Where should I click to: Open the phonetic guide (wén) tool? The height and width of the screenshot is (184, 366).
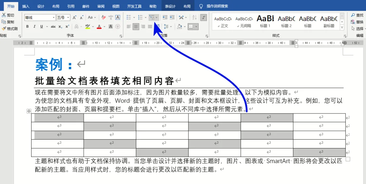[x=111, y=18]
